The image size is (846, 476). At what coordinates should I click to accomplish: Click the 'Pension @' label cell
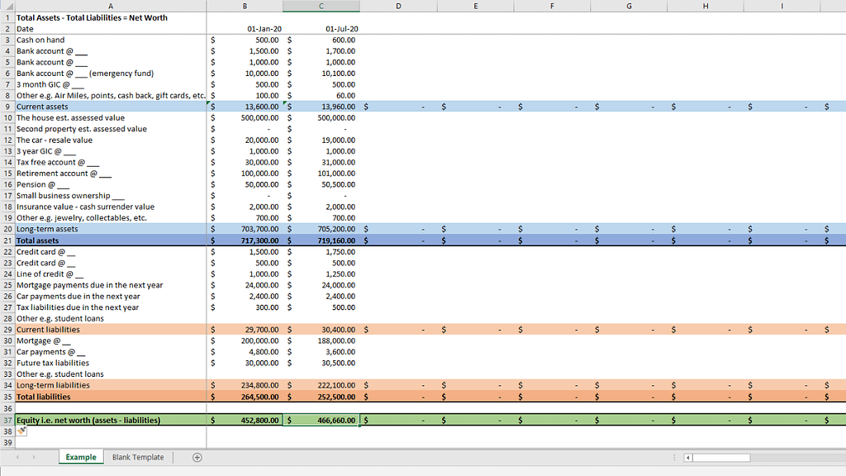[x=111, y=184]
